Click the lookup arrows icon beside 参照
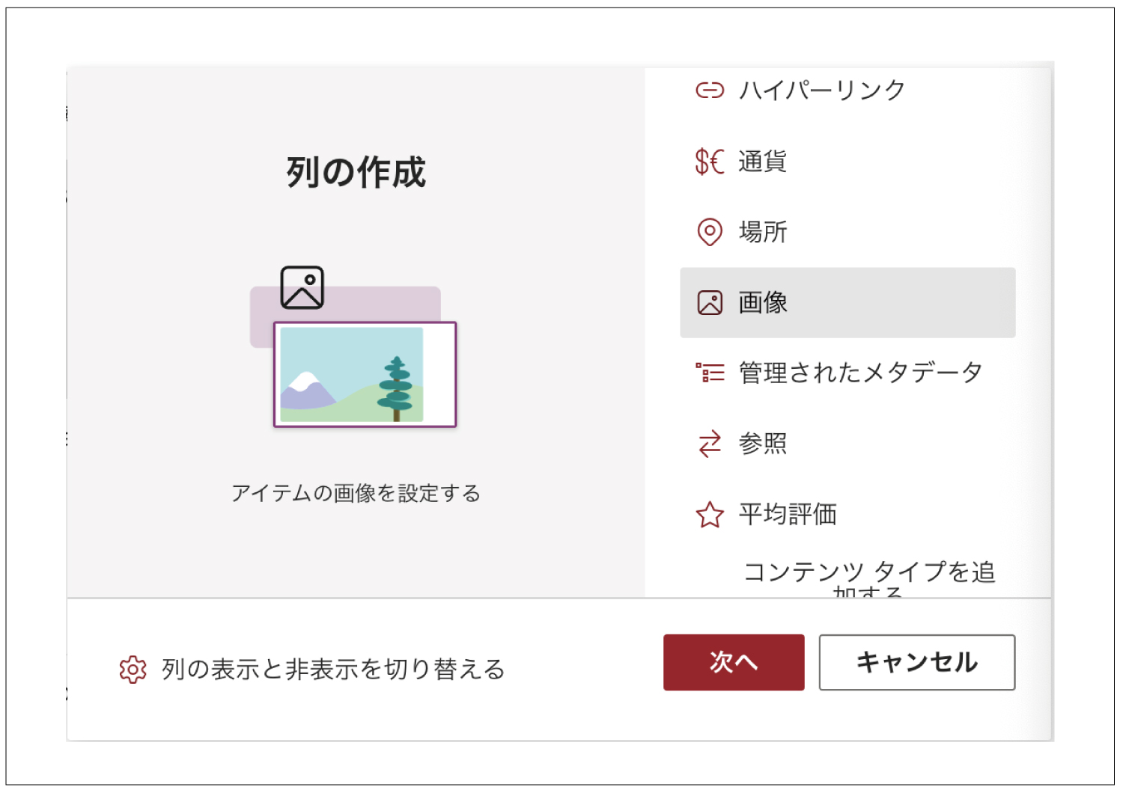This screenshot has height=793, width=1123. (x=710, y=444)
